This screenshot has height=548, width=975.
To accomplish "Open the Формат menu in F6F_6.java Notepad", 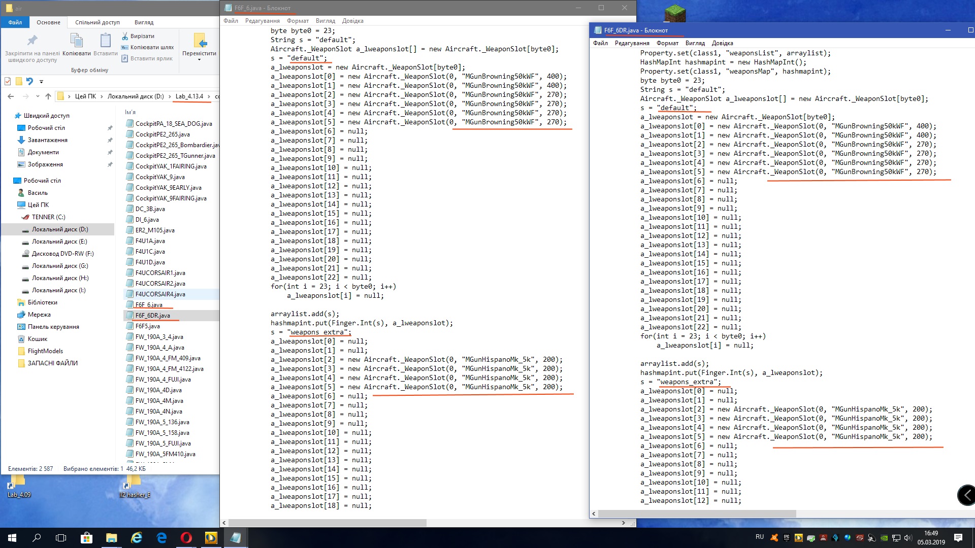I will point(298,21).
